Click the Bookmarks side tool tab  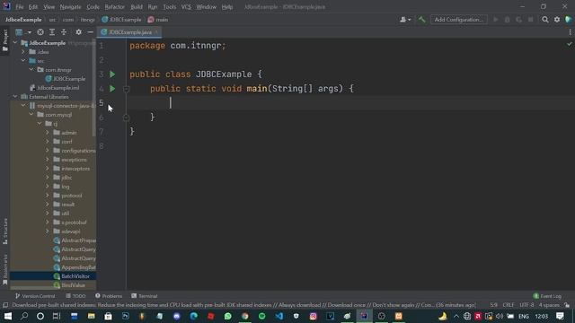coord(5,270)
